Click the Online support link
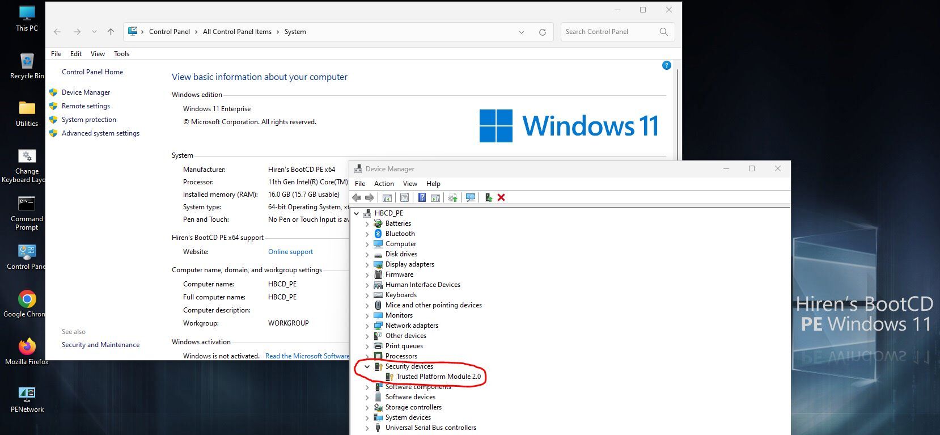 290,252
